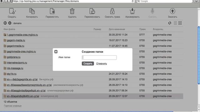Sort by Размер column header
This screenshot has height=112, width=200.
tap(97, 29)
